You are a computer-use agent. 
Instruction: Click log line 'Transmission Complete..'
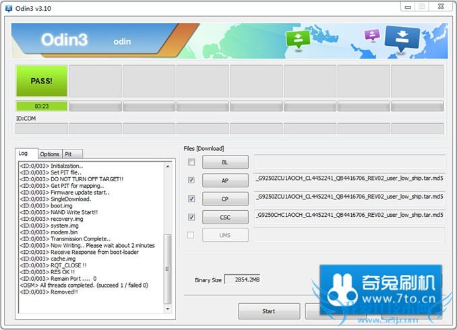(x=65, y=239)
